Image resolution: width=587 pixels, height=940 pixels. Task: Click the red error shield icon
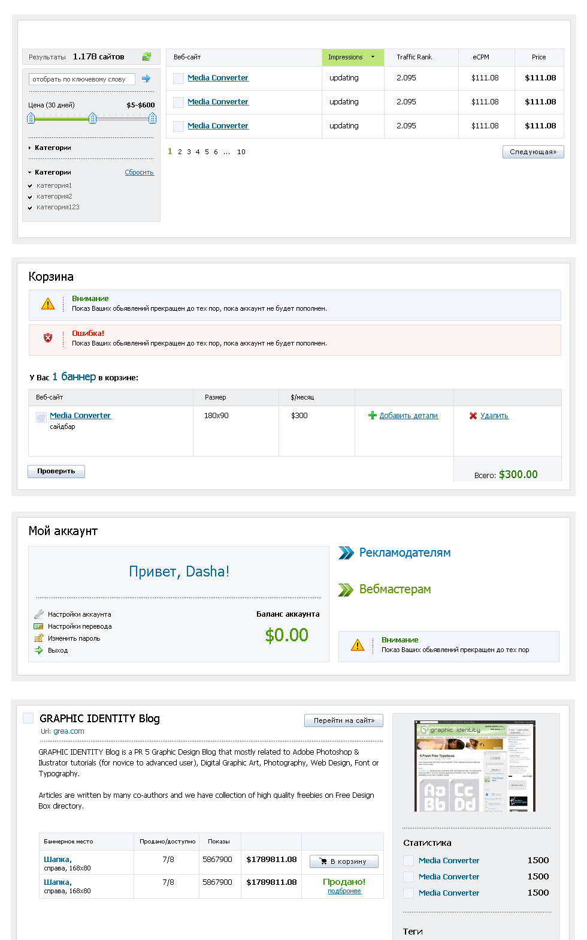[x=48, y=338]
